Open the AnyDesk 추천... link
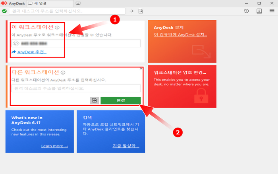278x174 pixels. (32, 52)
